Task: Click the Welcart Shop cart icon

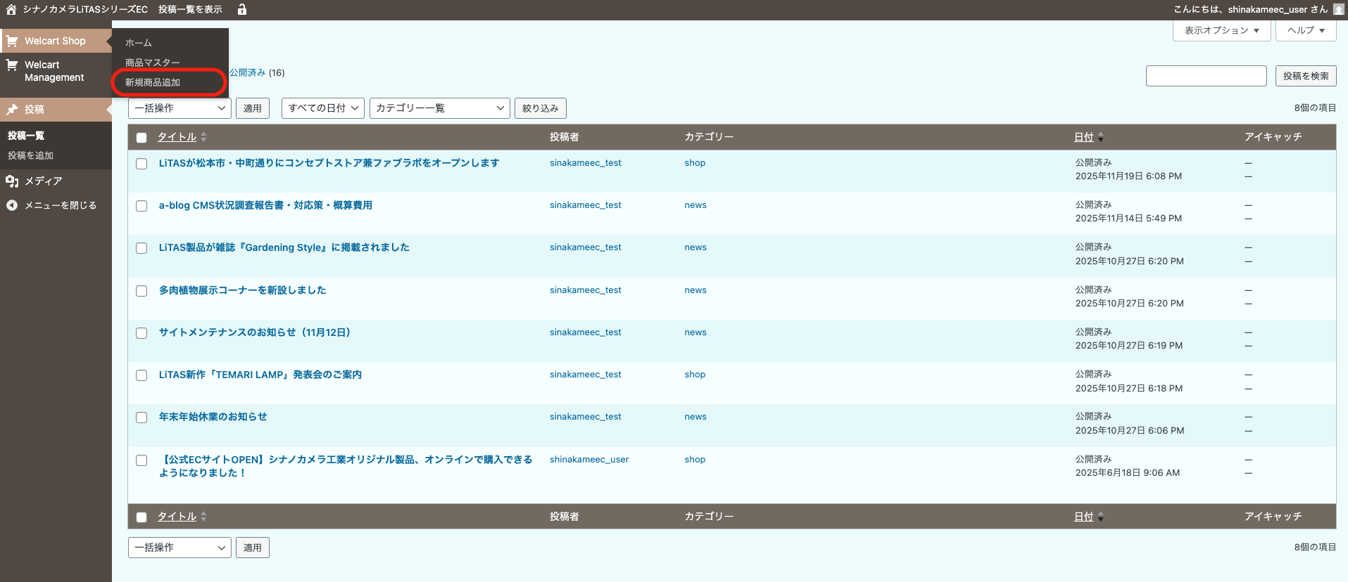Action: pos(12,41)
